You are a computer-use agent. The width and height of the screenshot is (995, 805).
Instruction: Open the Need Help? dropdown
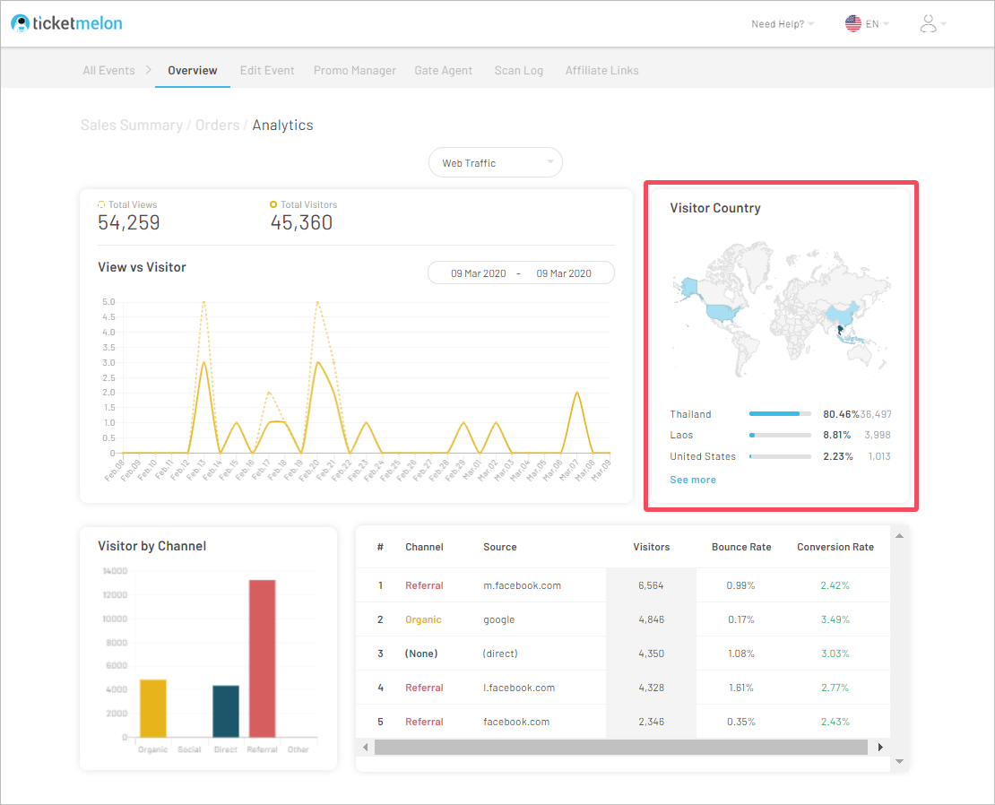click(x=783, y=24)
